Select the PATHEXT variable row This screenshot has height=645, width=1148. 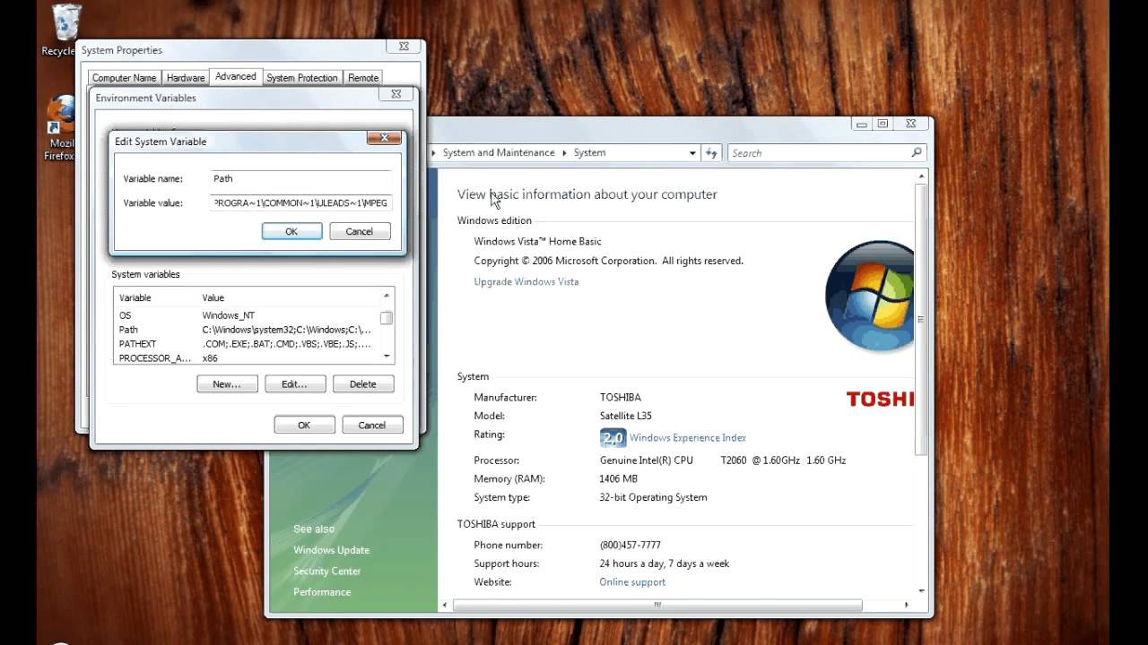click(x=247, y=344)
